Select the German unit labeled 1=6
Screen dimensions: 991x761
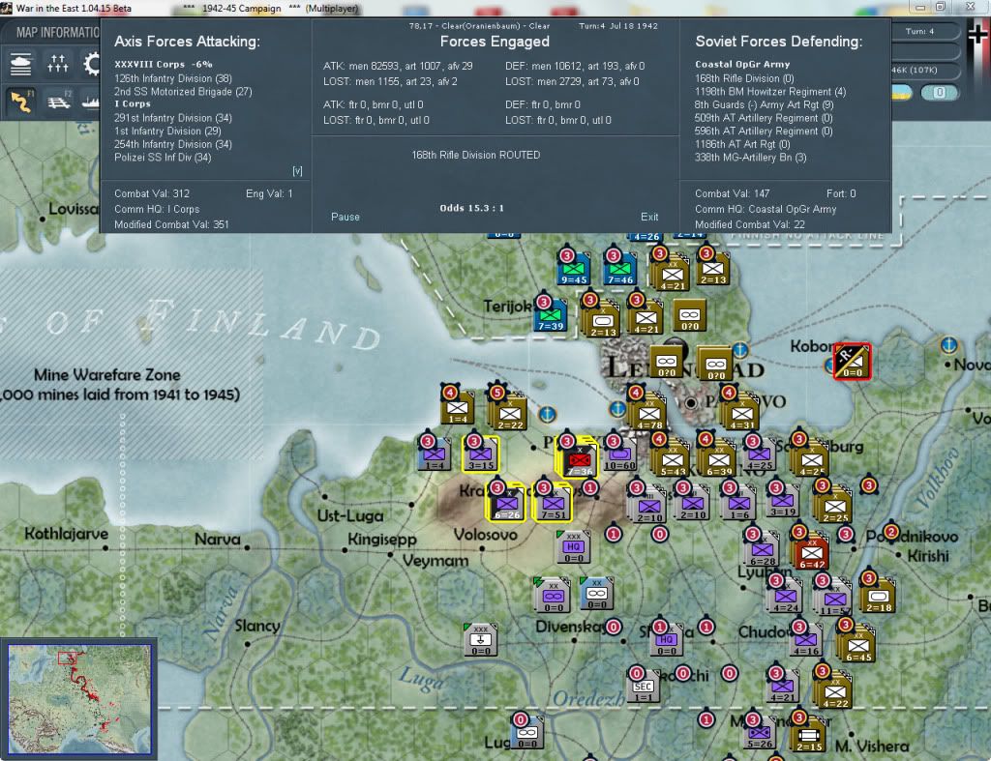[x=738, y=503]
